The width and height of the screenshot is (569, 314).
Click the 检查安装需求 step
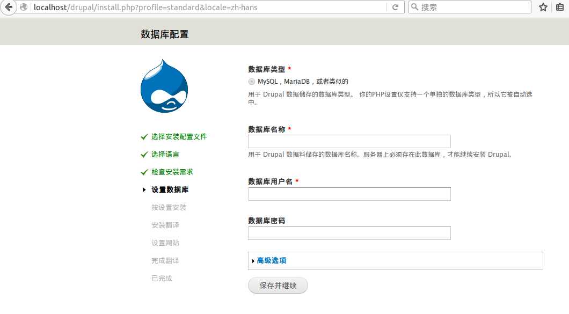coord(172,172)
